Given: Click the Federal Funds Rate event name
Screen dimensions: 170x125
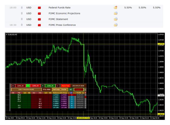Looking at the screenshot, I should 60,8.
